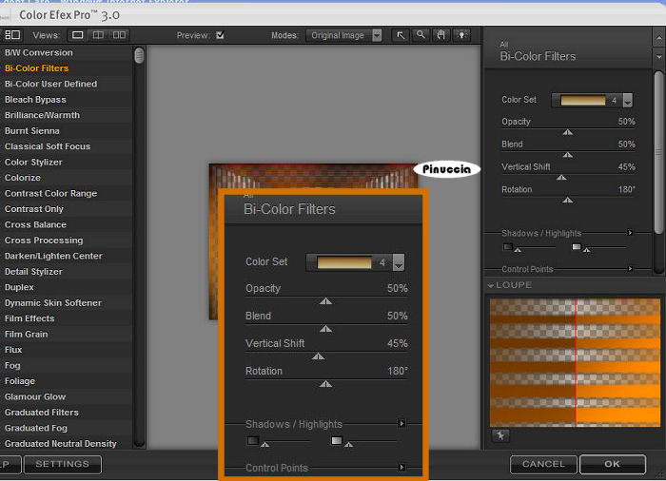Switch to split preview view

coord(98,35)
